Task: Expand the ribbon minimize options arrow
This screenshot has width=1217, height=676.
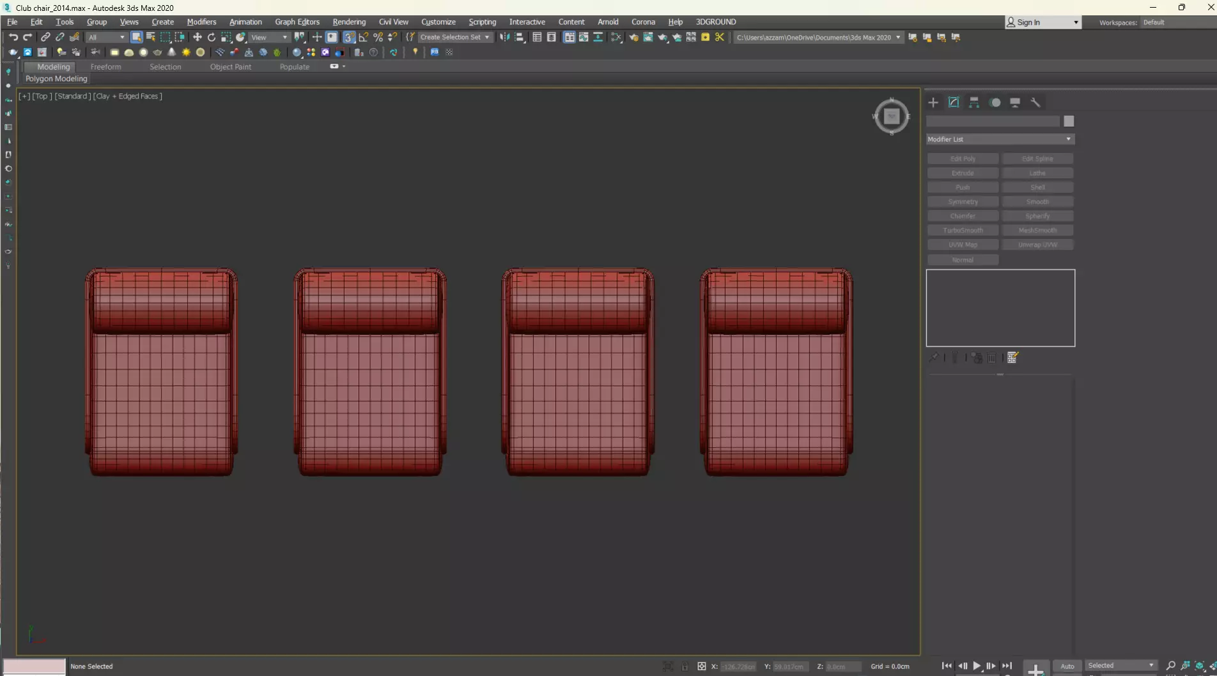Action: coord(344,66)
